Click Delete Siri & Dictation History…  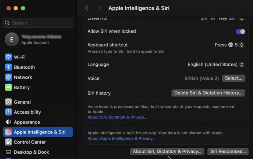pos(208,93)
